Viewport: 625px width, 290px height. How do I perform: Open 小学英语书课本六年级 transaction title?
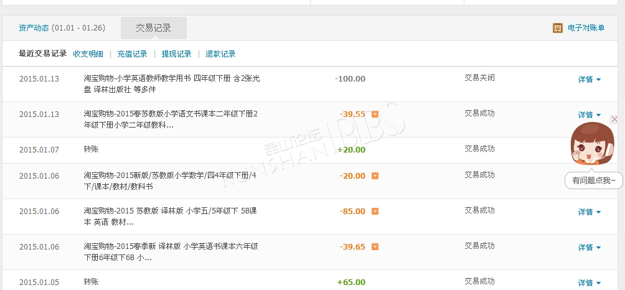(171, 252)
